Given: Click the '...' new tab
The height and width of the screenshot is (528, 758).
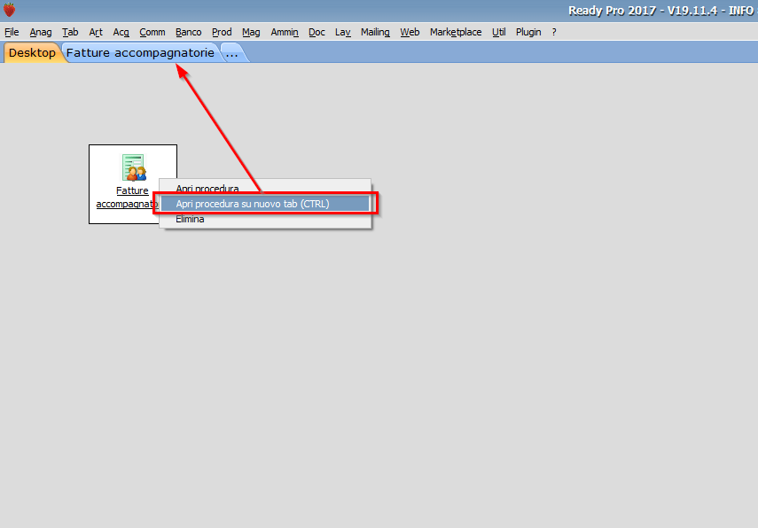Looking at the screenshot, I should pos(232,52).
